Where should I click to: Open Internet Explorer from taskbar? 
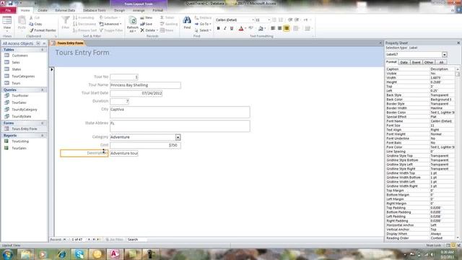click(62, 253)
